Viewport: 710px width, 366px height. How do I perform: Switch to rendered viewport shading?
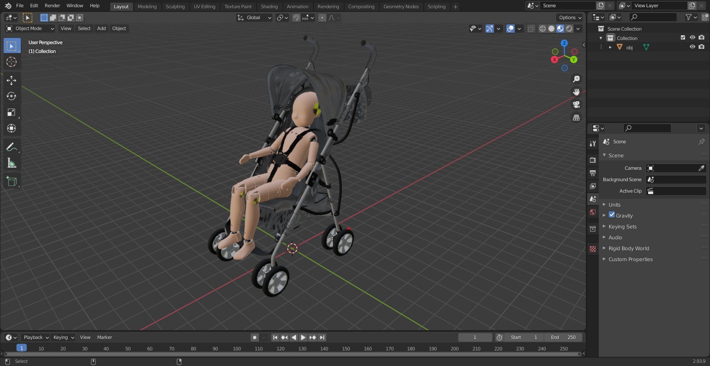pyautogui.click(x=570, y=29)
